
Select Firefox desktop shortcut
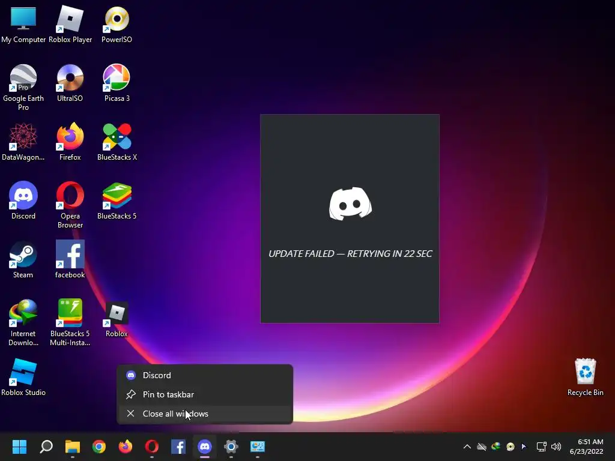(x=70, y=142)
